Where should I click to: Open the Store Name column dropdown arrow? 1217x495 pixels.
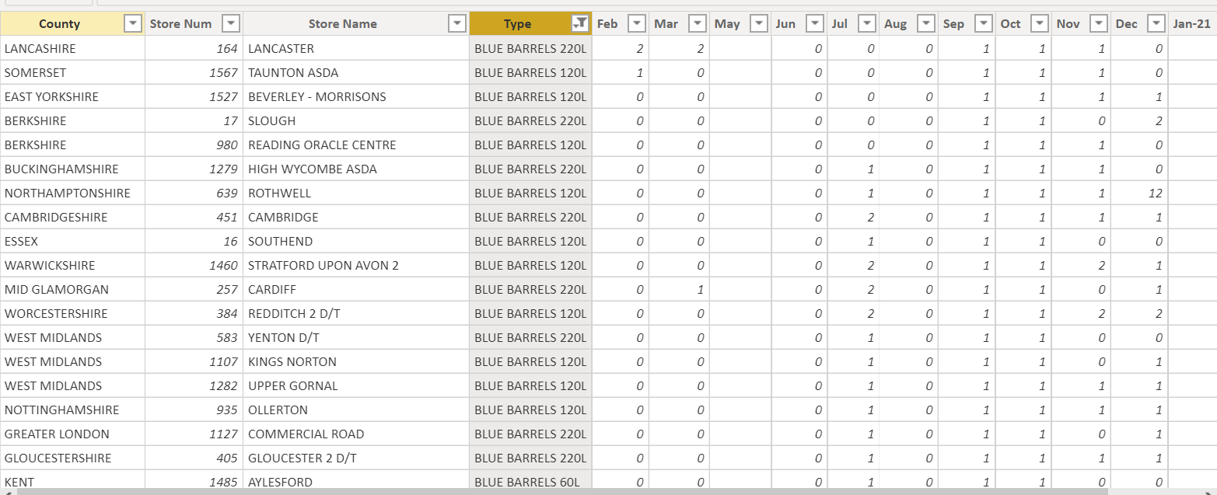point(457,24)
